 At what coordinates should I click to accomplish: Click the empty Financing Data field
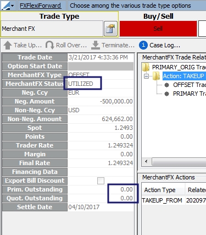coord(101,172)
